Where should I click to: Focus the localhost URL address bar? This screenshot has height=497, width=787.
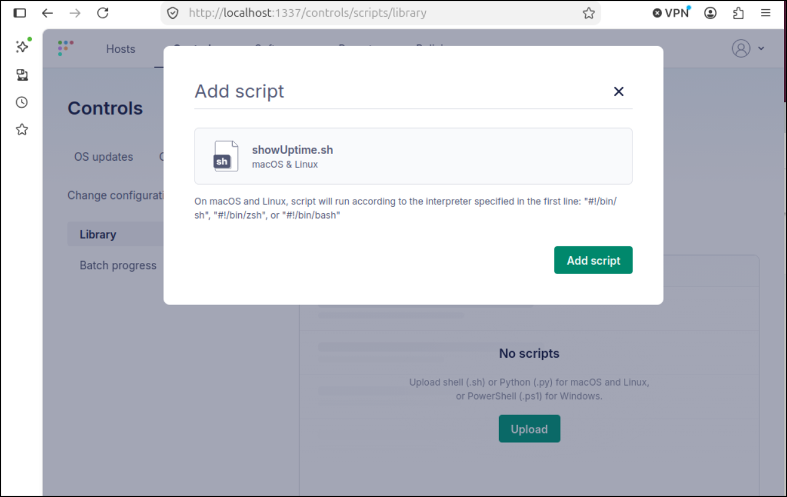point(382,13)
